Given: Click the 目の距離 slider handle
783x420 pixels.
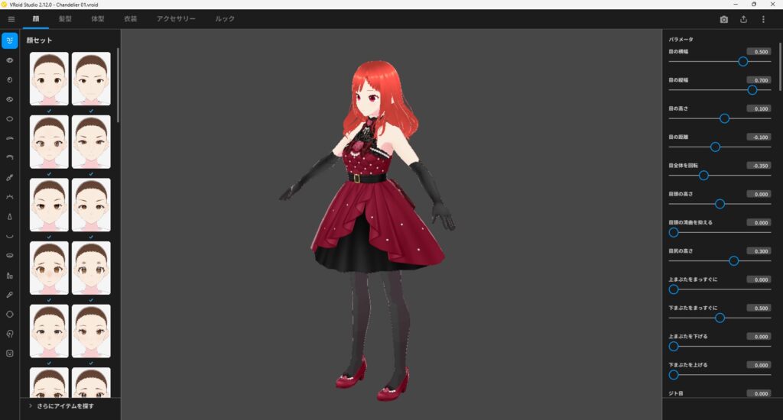Looking at the screenshot, I should pos(715,147).
